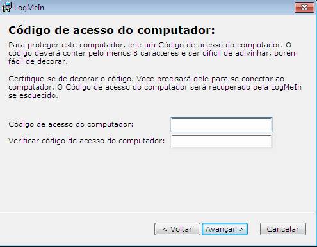
Task: Click the text line se esquecido
Action: click(33, 95)
